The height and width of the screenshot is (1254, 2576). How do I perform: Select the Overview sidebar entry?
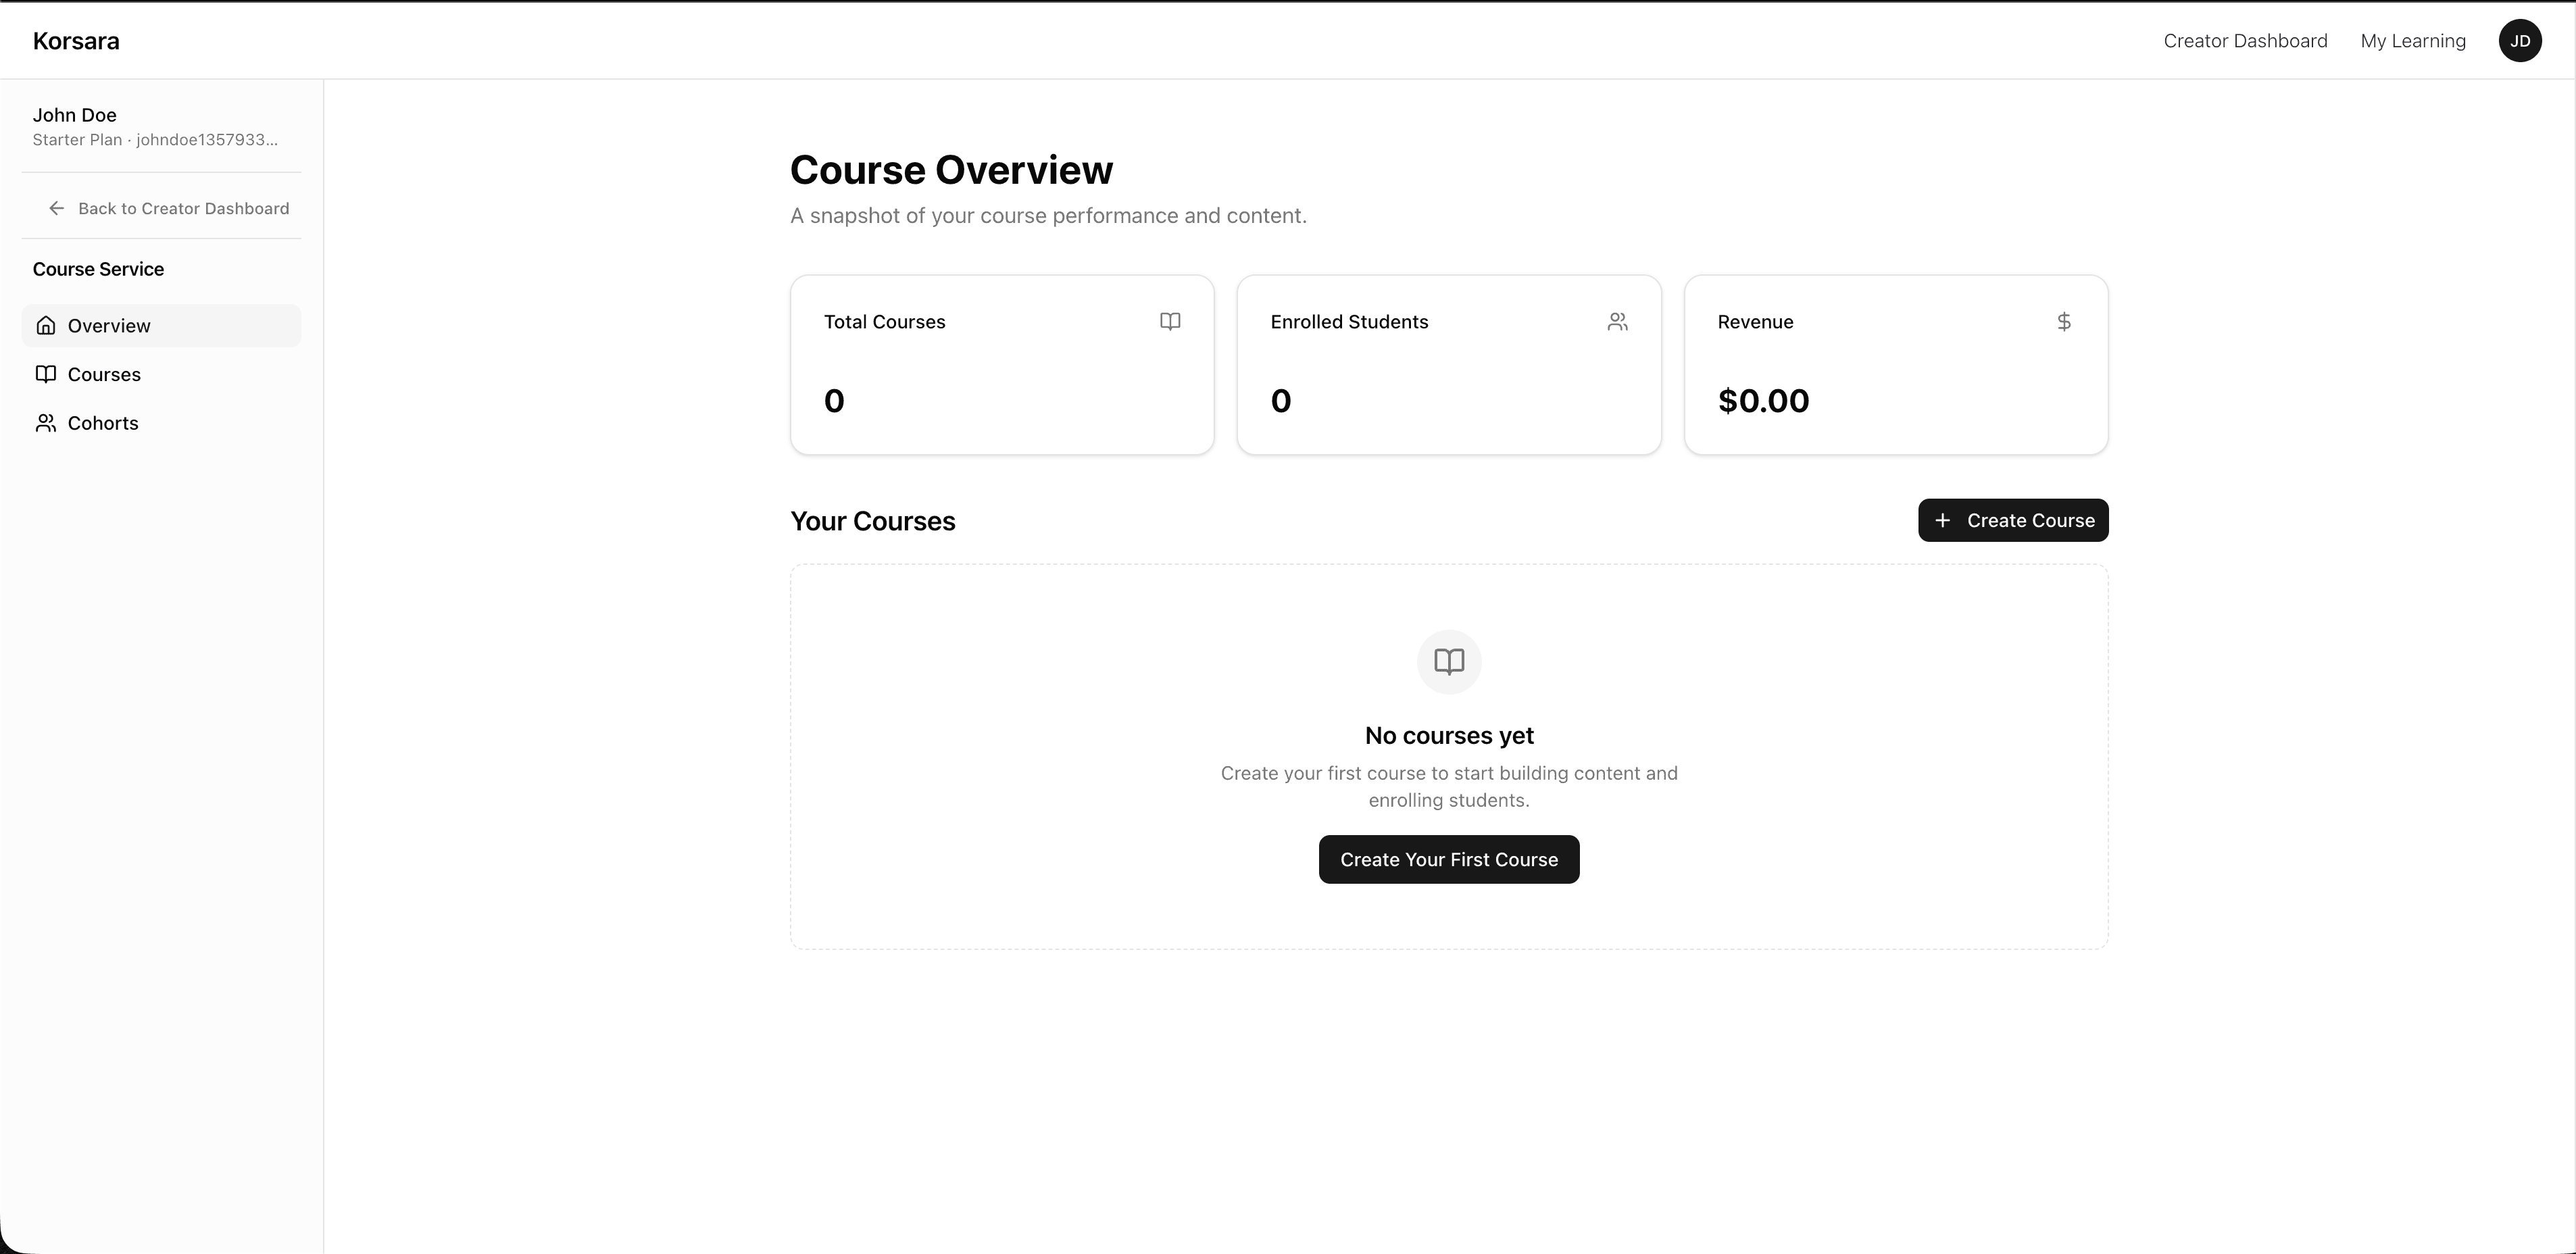pyautogui.click(x=108, y=325)
